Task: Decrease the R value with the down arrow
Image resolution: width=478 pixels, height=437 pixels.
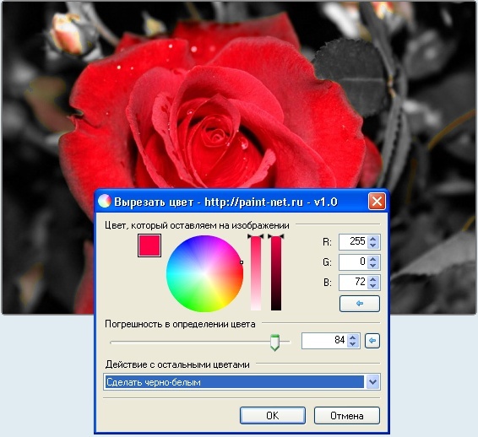Action: 372,245
